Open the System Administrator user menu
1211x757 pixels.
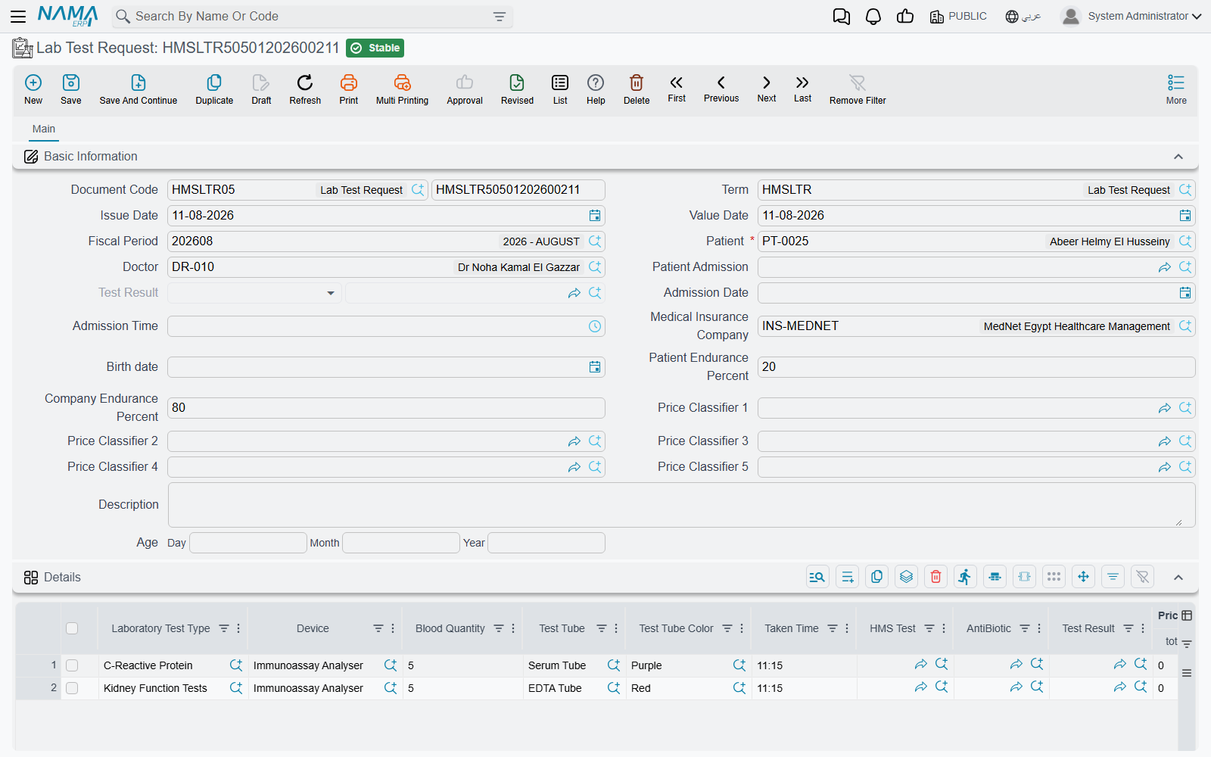(x=1132, y=16)
